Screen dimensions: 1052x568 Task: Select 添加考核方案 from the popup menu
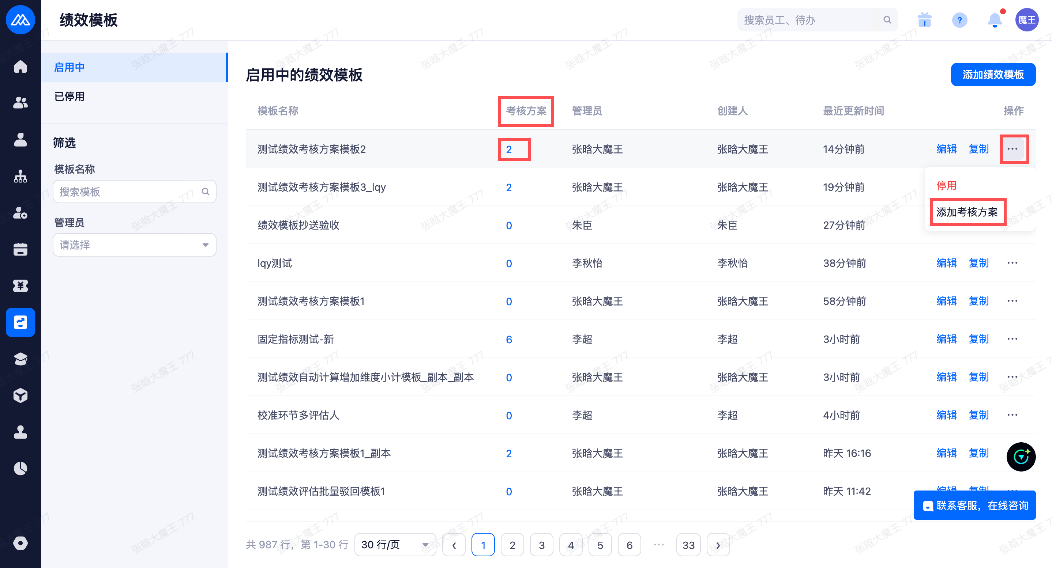(x=967, y=212)
